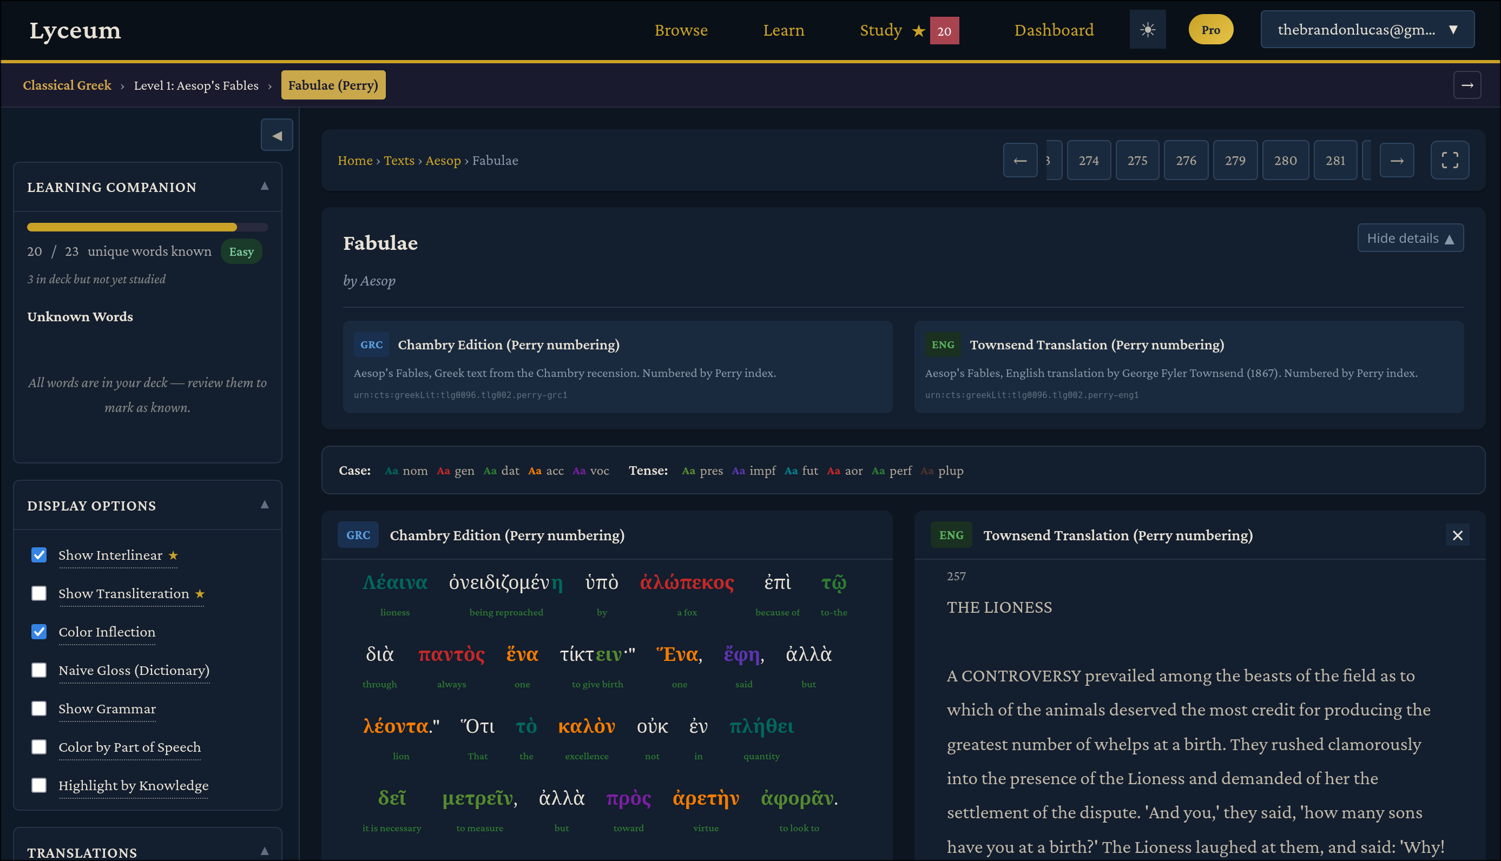Follow the Aesop breadcrumb link
This screenshot has width=1501, height=861.
[x=443, y=160]
